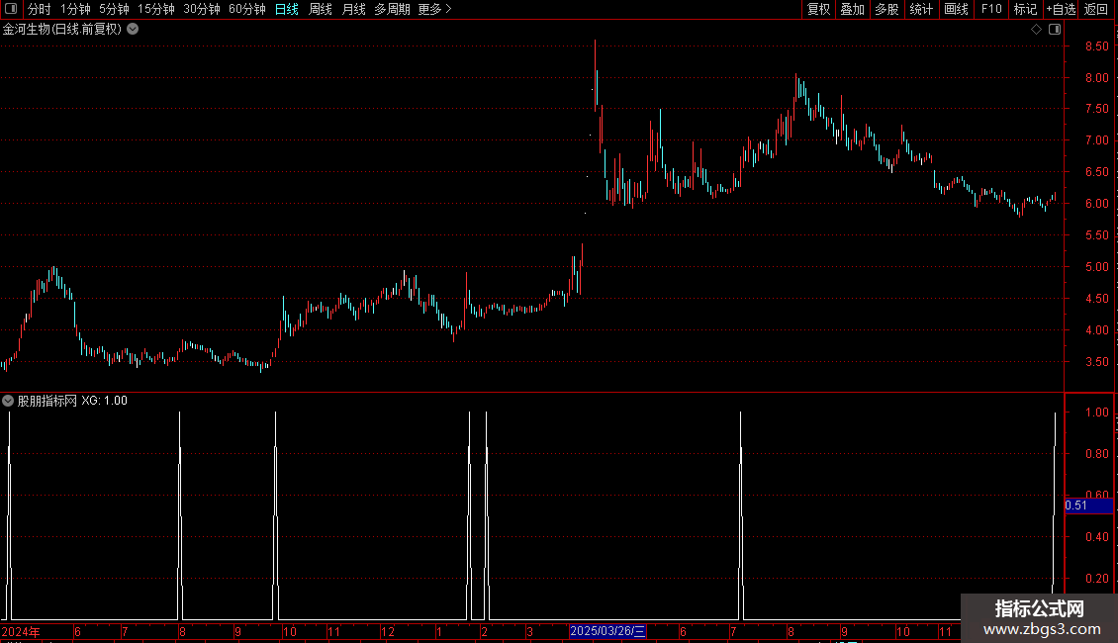Viewport: 1118px width, 643px height.
Task: Click the 3.50 price label on axis
Action: pyautogui.click(x=1096, y=362)
